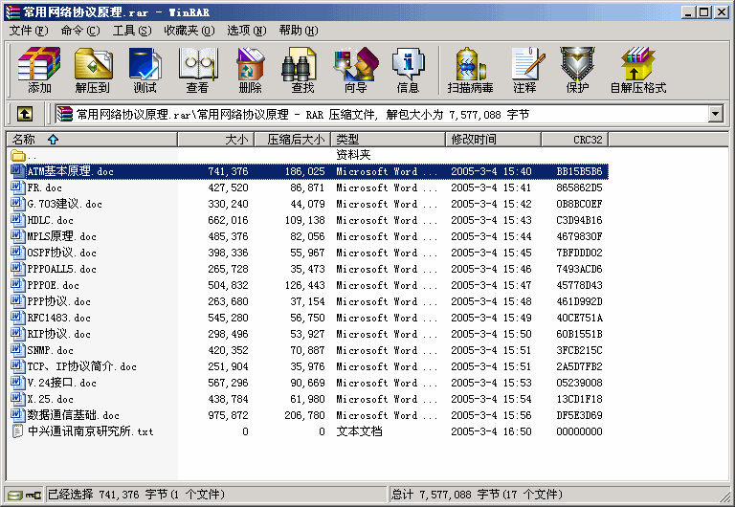This screenshot has width=735, height=507.
Task: Open the 收藏夹(O) menu
Action: tap(189, 31)
